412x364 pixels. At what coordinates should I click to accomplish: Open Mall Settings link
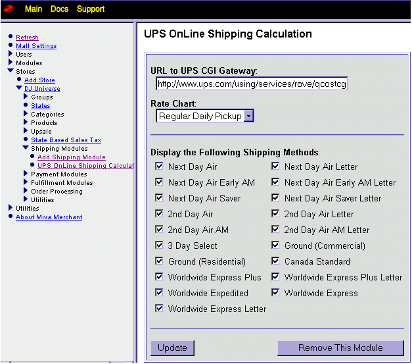pos(36,46)
